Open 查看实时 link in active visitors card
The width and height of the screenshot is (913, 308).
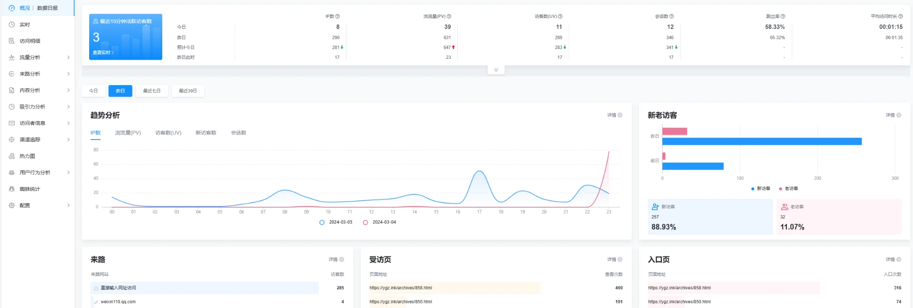(x=103, y=53)
